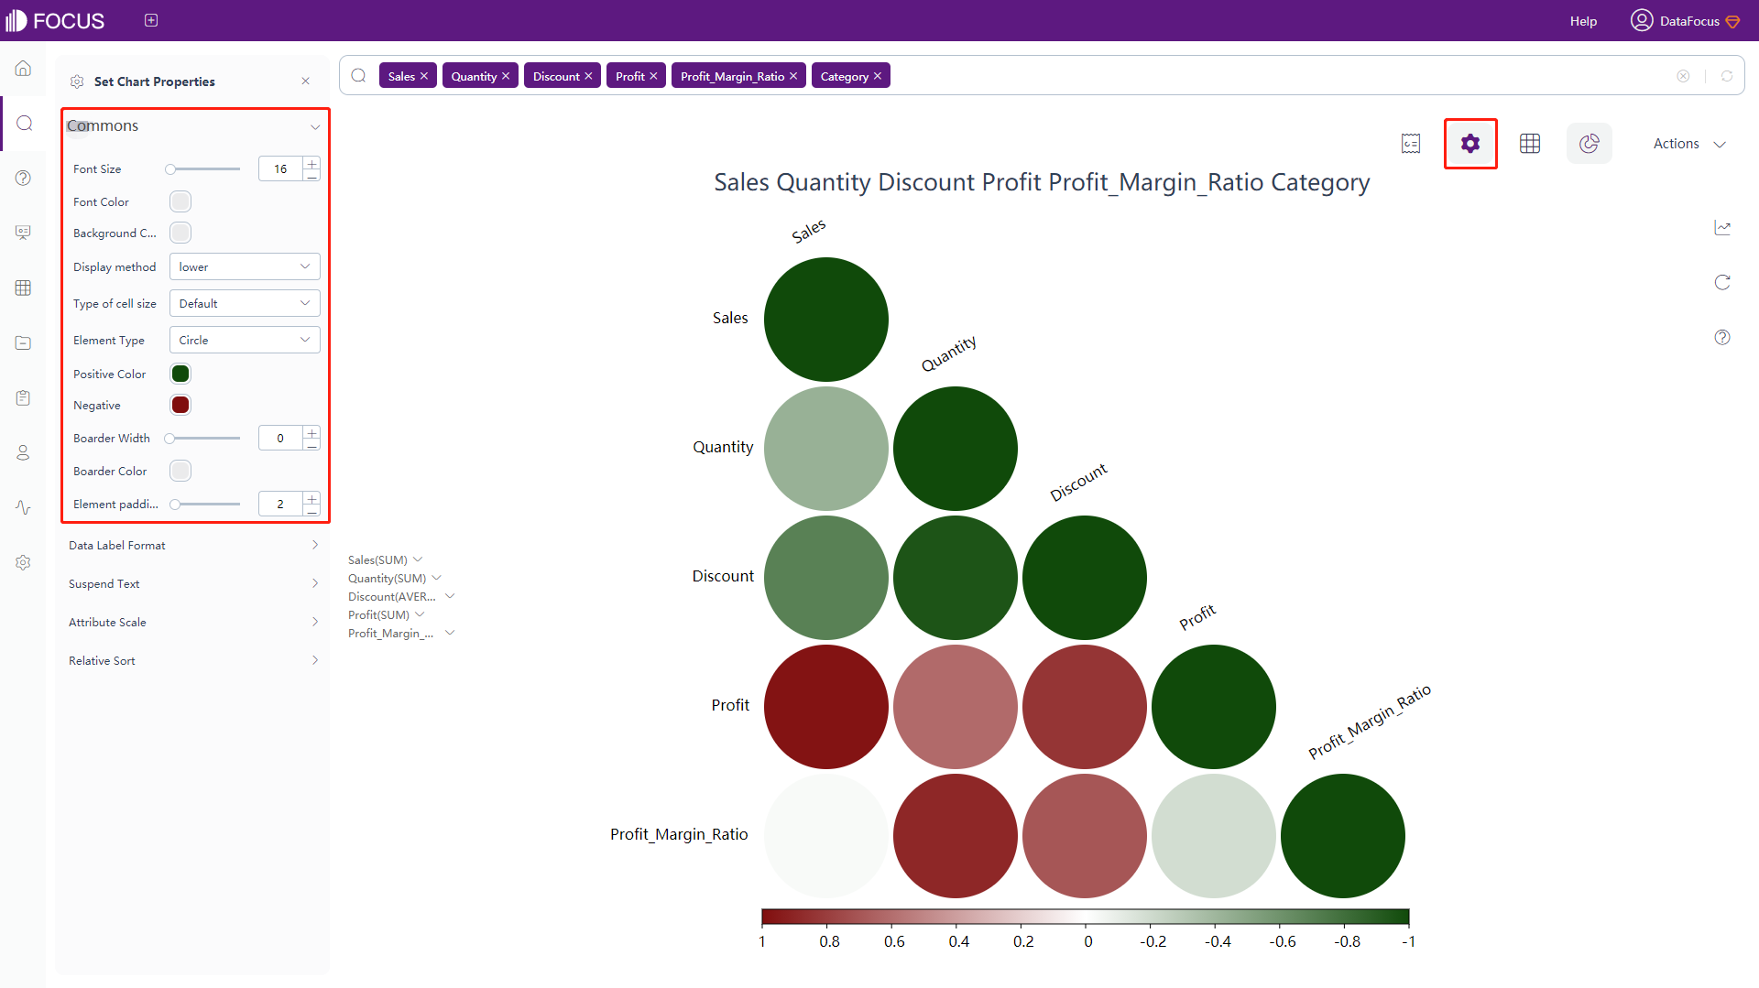Adjust the Font Size slider

(202, 169)
